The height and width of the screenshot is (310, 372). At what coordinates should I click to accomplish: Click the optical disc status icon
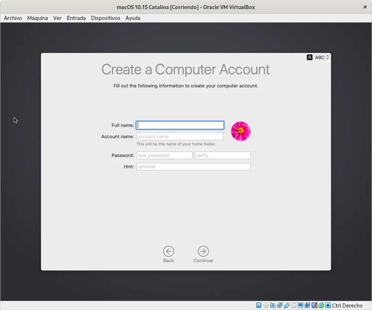266,305
